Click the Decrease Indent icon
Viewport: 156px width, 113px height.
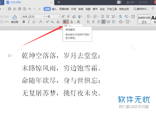[103, 16]
